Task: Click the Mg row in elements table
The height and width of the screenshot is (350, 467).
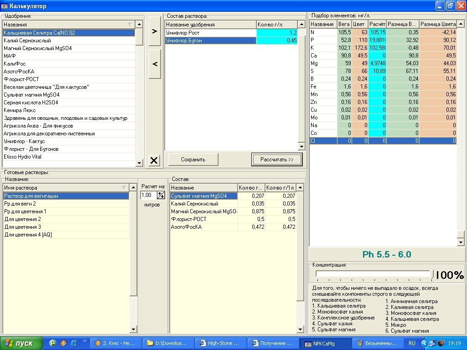Action: pos(383,63)
